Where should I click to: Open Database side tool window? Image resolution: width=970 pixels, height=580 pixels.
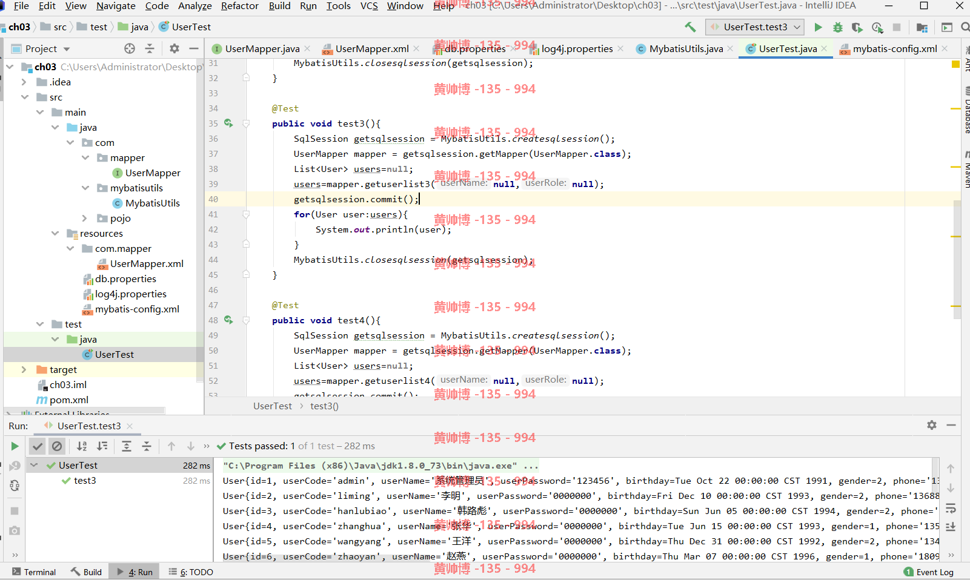967,110
